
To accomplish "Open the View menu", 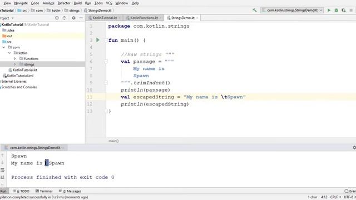I will 7,3.
